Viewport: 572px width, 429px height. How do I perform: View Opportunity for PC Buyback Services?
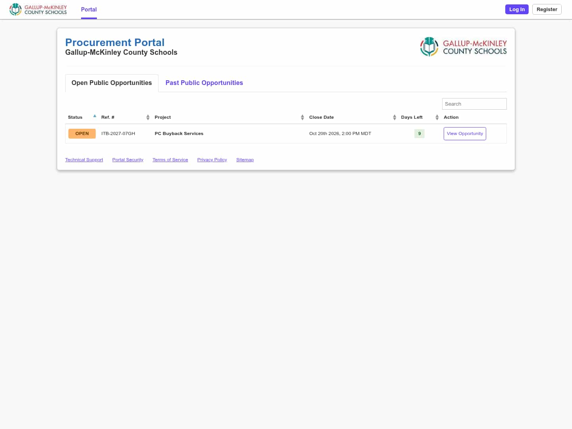[x=465, y=133]
